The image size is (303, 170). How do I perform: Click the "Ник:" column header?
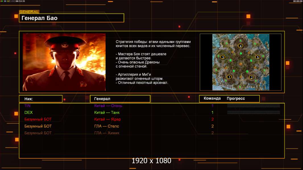(x=41, y=99)
